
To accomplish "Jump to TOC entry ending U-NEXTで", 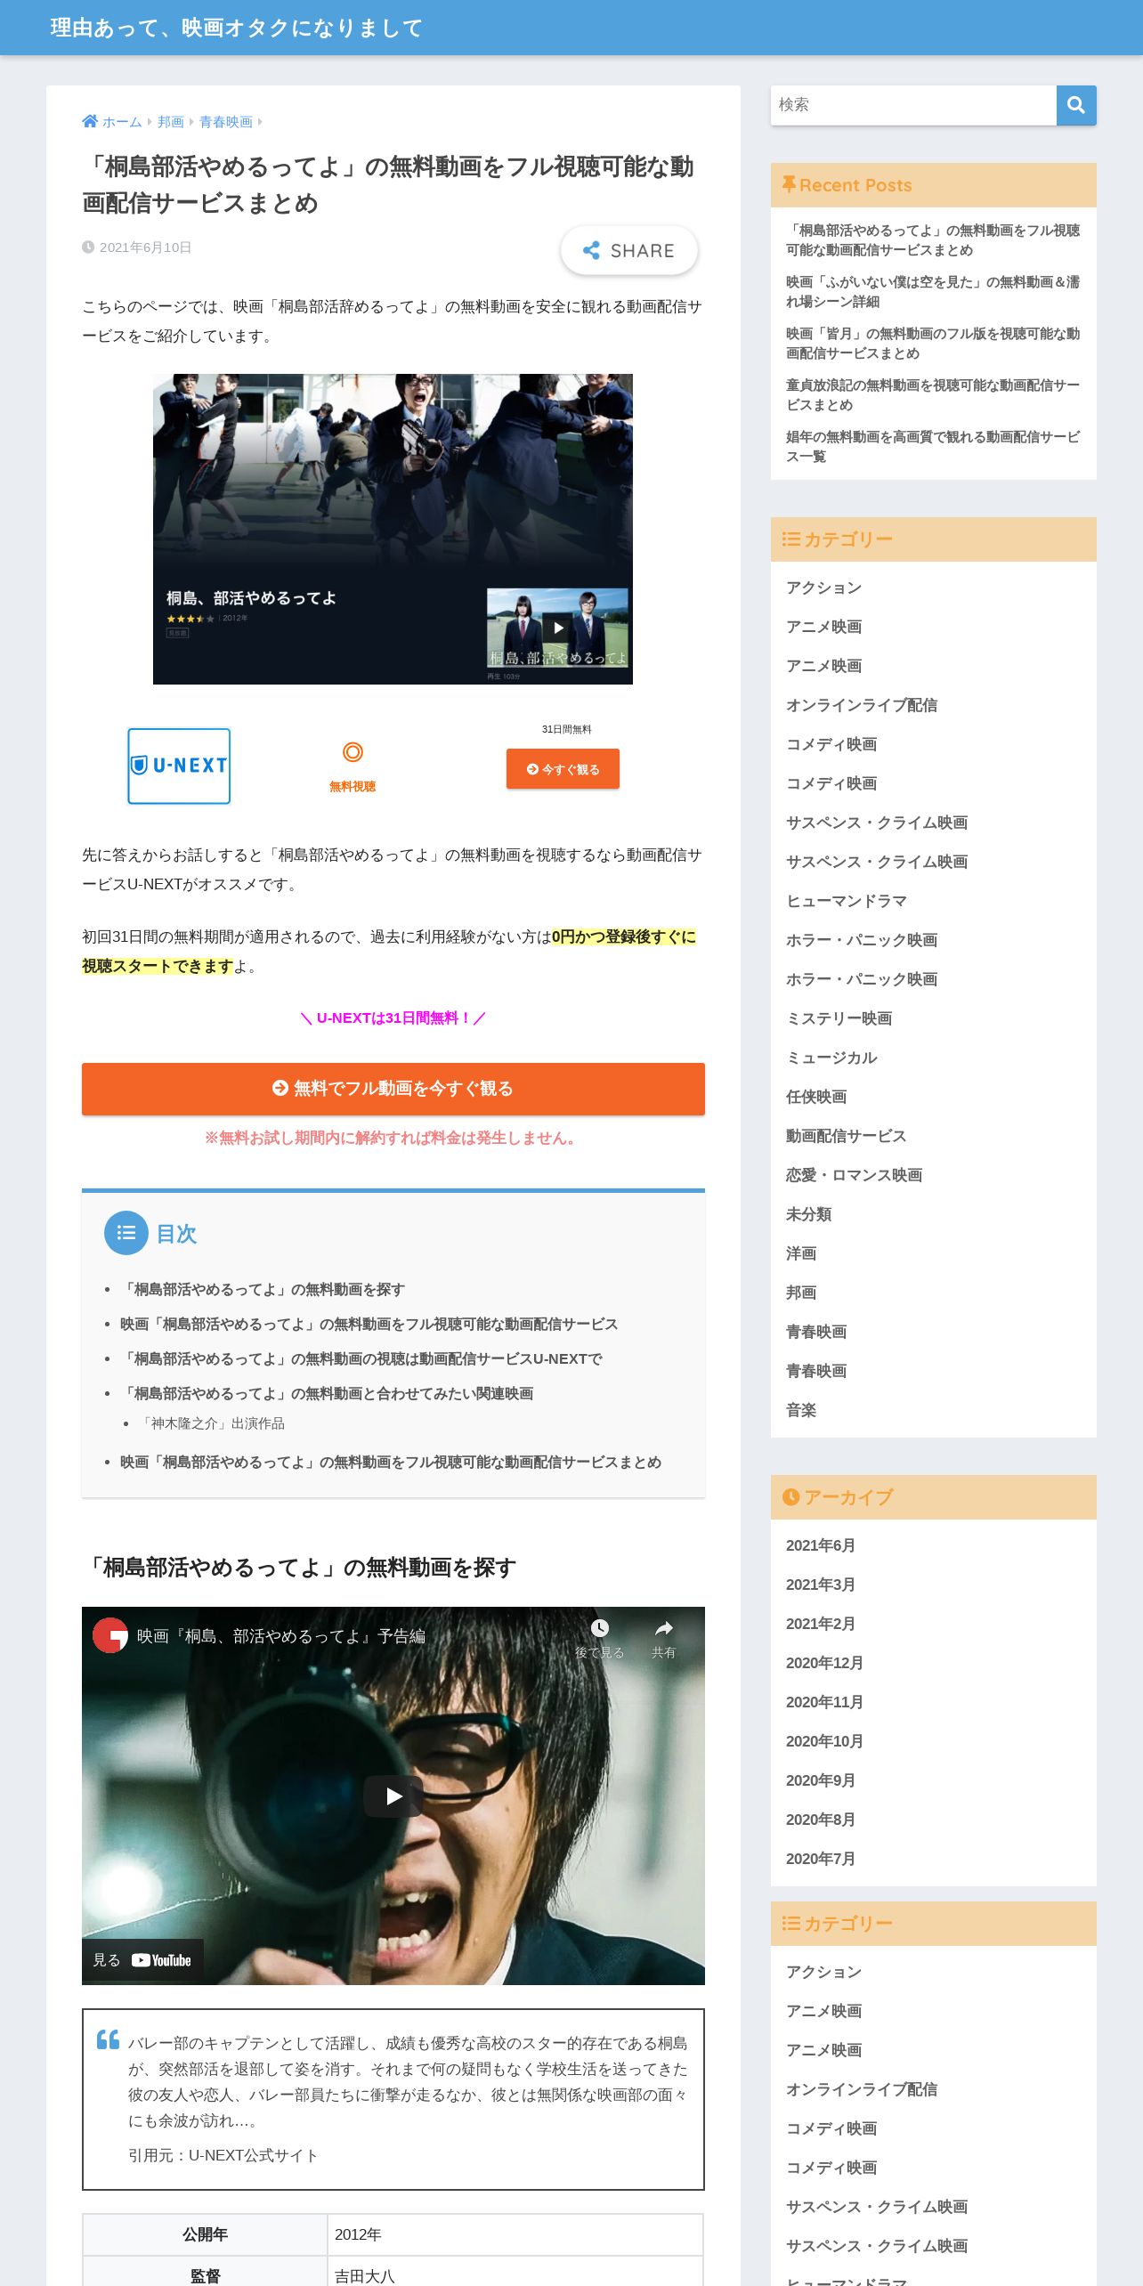I will pos(361,1358).
